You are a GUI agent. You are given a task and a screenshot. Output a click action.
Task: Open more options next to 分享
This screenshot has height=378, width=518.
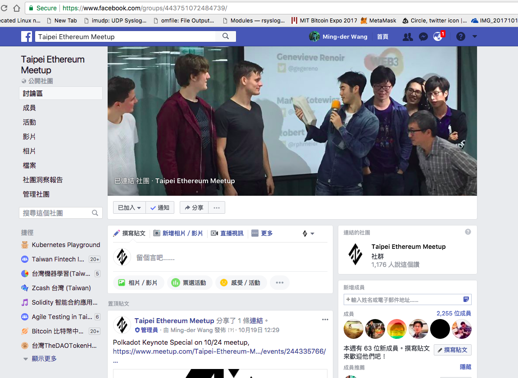(x=217, y=207)
